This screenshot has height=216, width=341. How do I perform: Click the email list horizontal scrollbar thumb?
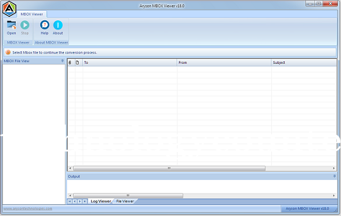click(x=169, y=168)
